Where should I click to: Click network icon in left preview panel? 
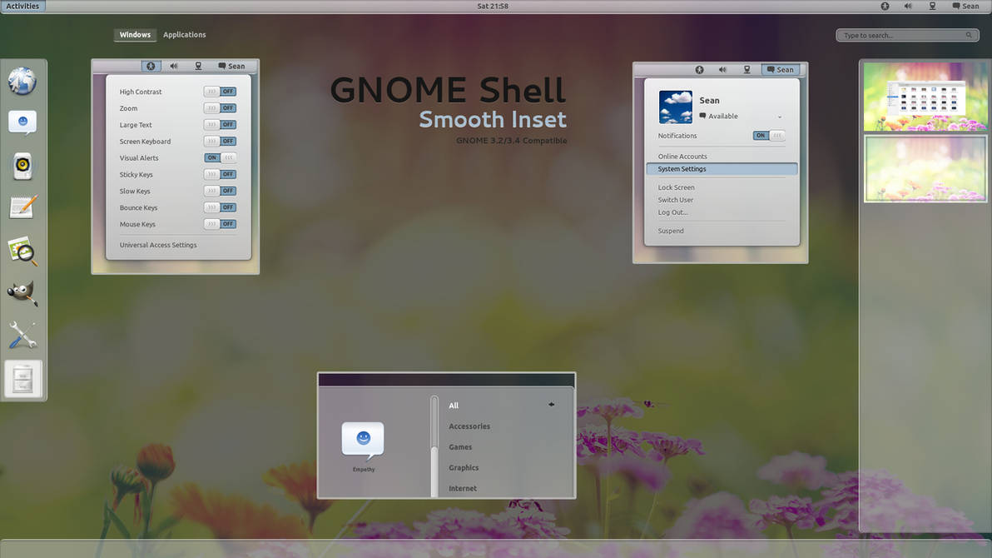click(198, 66)
